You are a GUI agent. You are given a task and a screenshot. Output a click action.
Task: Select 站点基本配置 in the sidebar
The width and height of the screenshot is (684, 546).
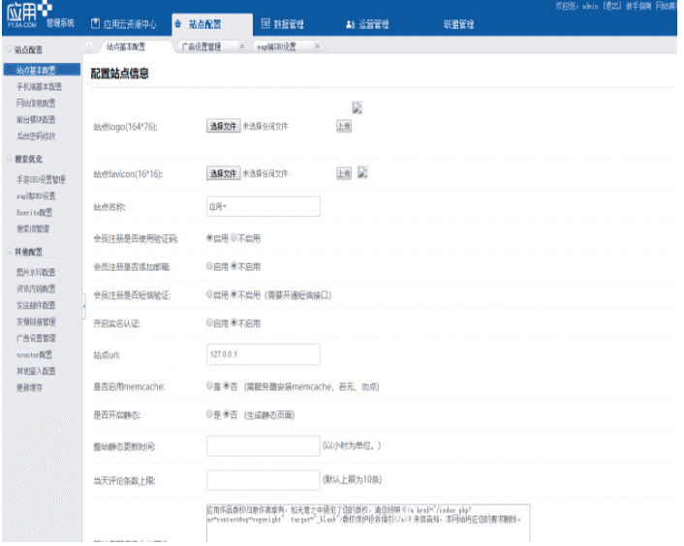pyautogui.click(x=42, y=70)
